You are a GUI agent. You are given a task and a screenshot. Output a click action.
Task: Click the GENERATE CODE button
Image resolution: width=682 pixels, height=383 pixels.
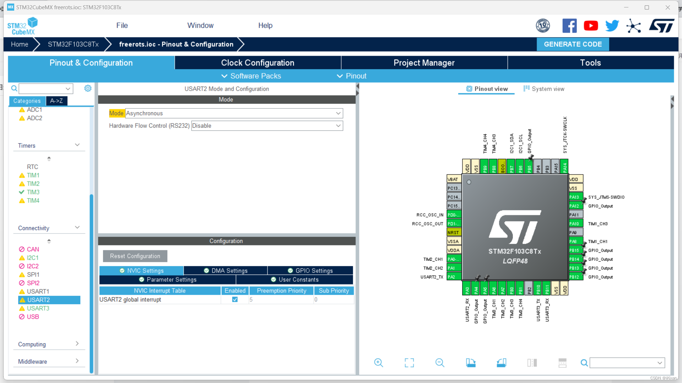click(573, 44)
